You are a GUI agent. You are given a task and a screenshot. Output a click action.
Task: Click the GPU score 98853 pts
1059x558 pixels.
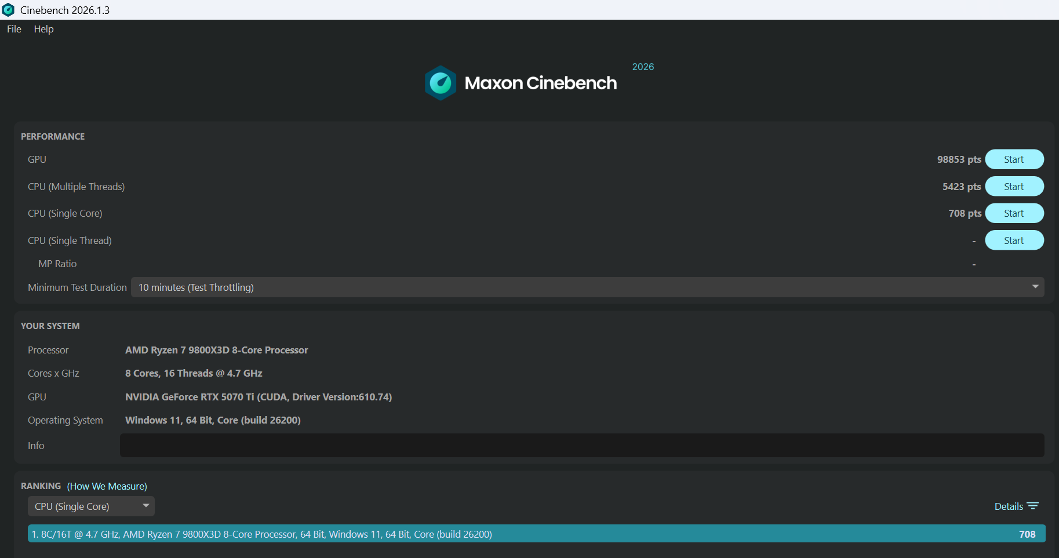click(959, 159)
